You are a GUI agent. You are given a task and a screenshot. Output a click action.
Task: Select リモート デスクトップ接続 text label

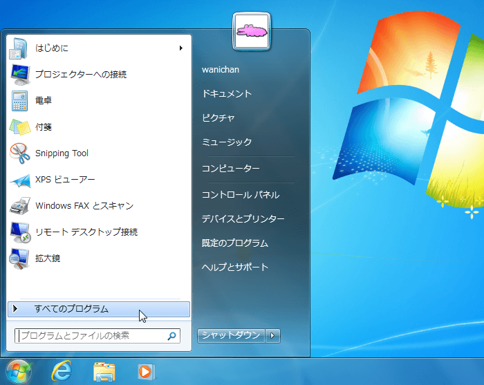click(86, 232)
